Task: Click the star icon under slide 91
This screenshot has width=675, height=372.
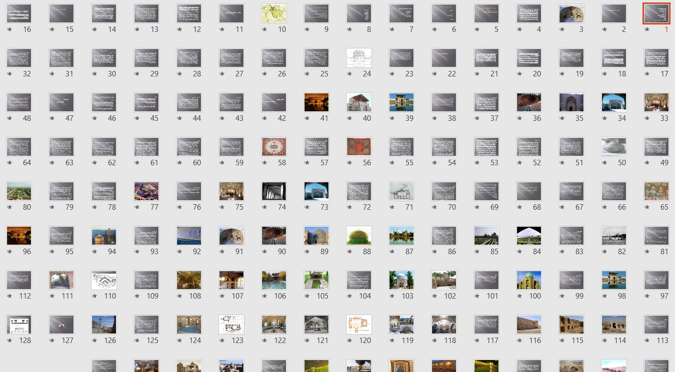Action: [222, 252]
